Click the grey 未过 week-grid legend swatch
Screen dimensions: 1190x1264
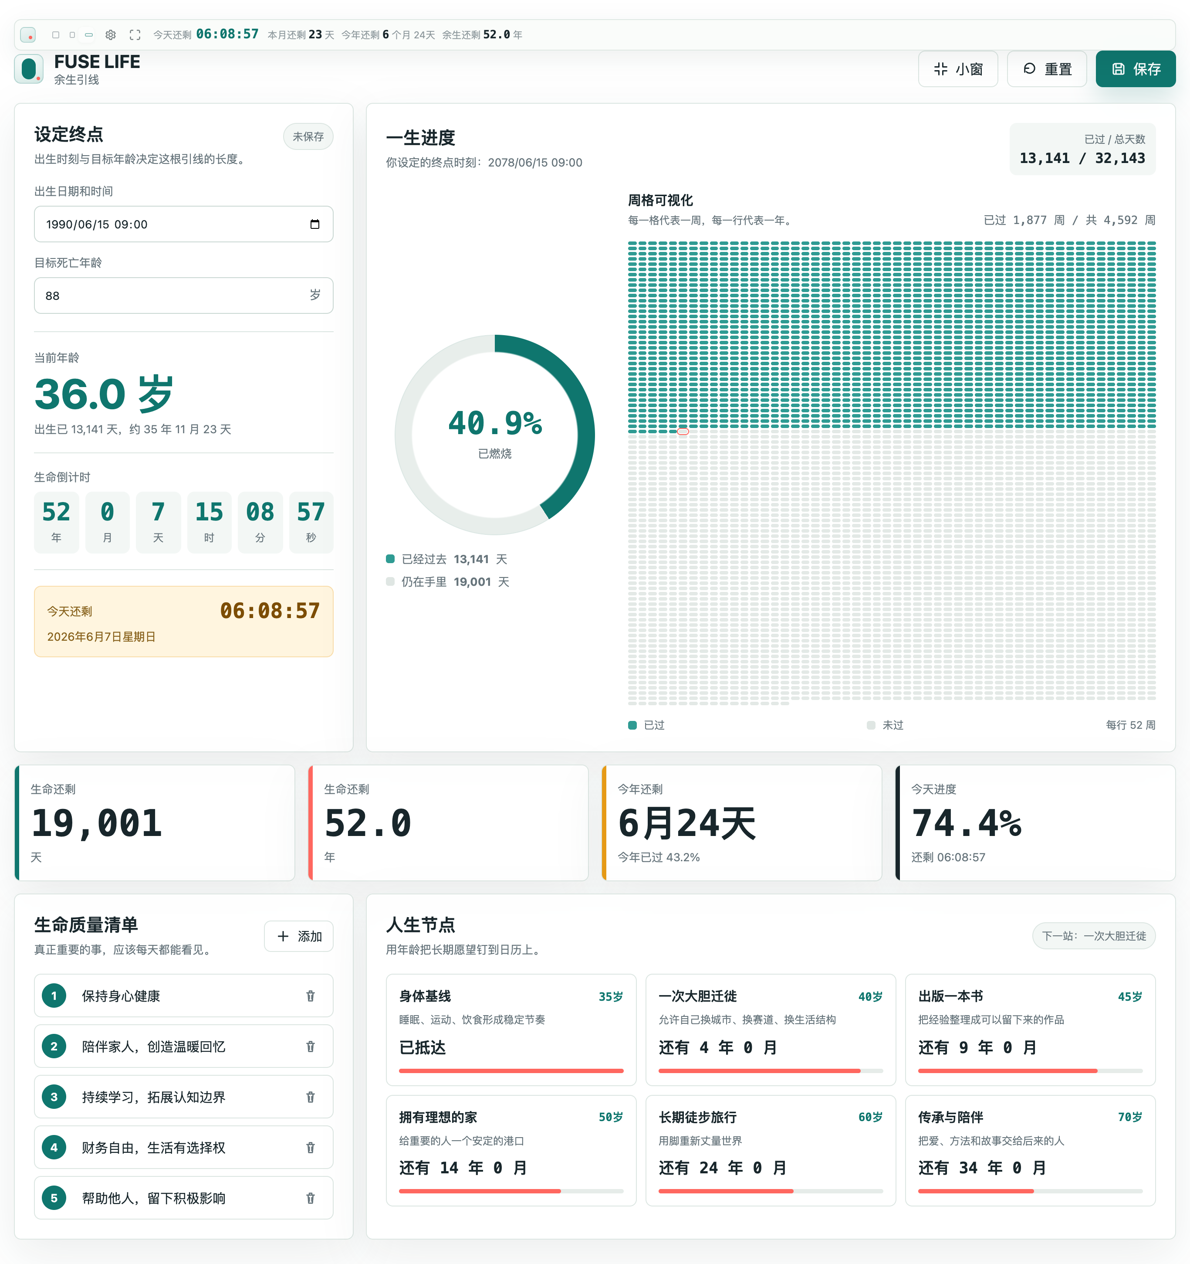pyautogui.click(x=871, y=725)
